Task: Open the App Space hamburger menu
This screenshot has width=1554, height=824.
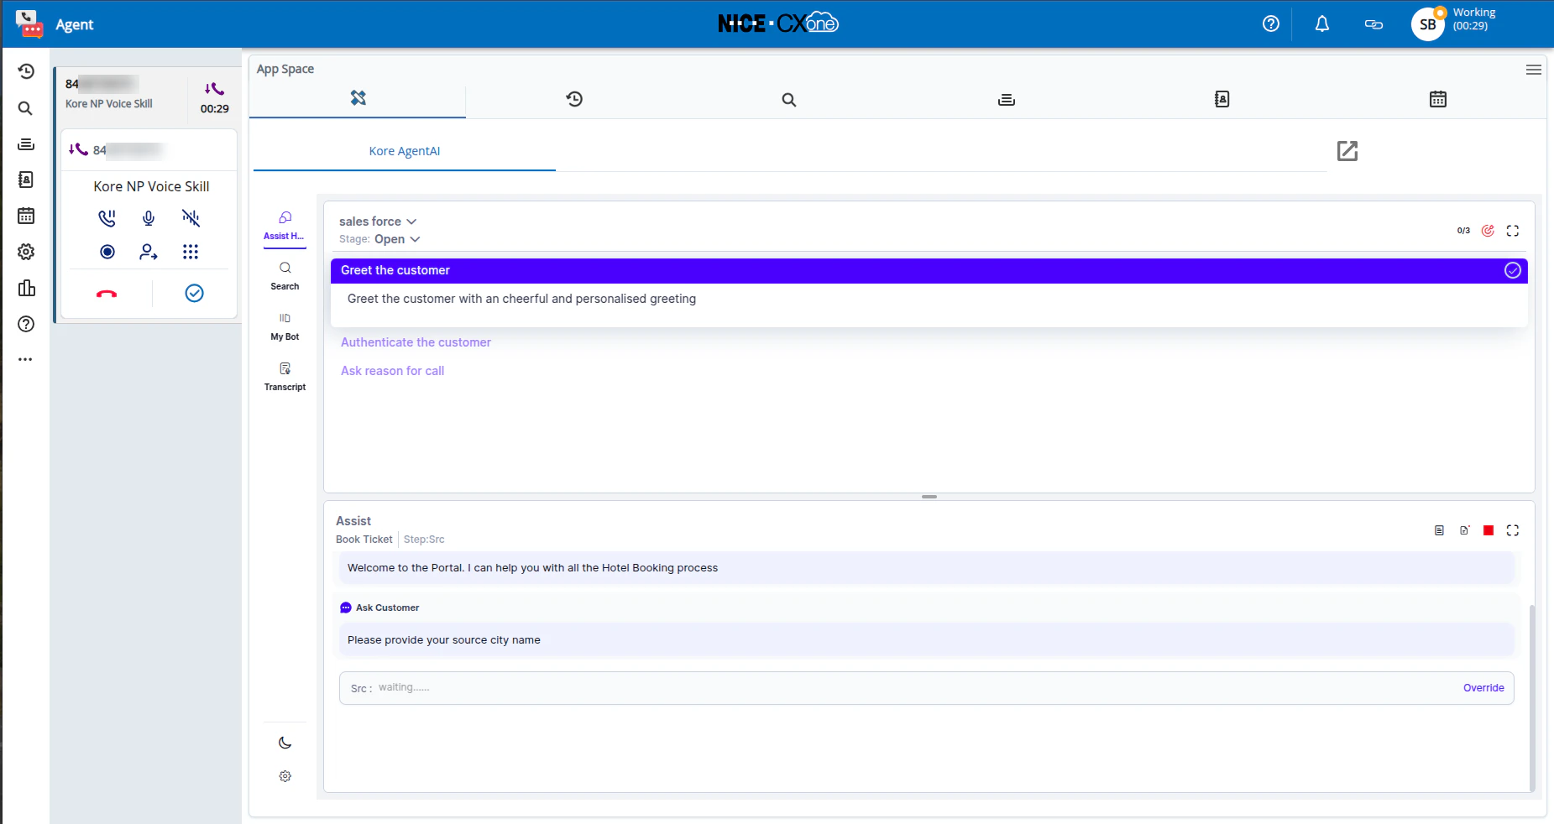Action: [1533, 70]
